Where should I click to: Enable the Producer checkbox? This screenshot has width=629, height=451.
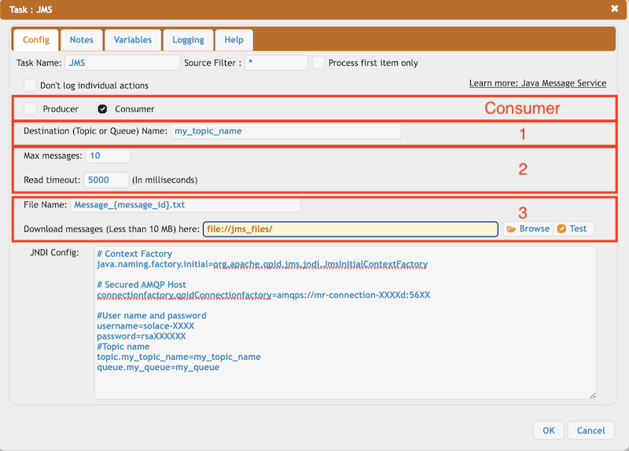[x=30, y=109]
